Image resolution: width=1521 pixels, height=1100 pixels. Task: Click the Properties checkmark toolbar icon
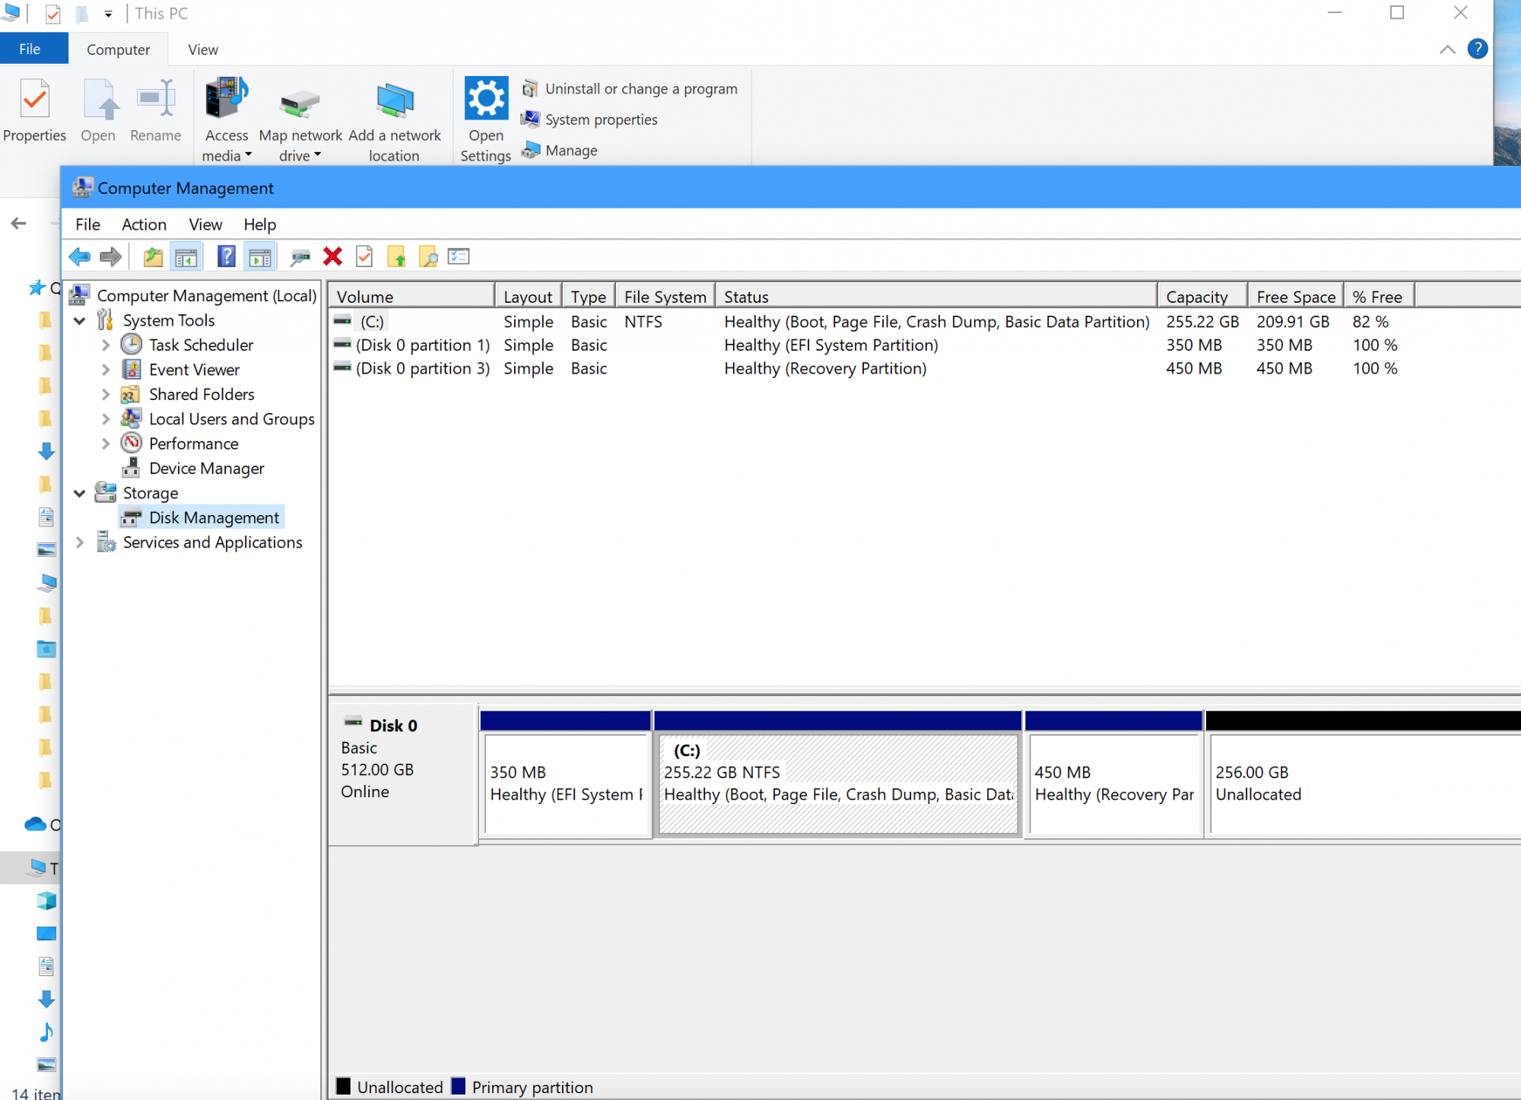pyautogui.click(x=364, y=256)
